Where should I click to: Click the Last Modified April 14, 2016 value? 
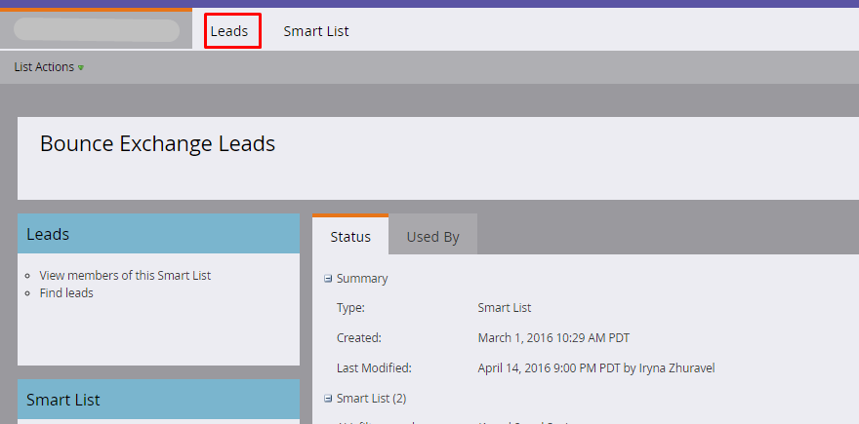(x=596, y=367)
